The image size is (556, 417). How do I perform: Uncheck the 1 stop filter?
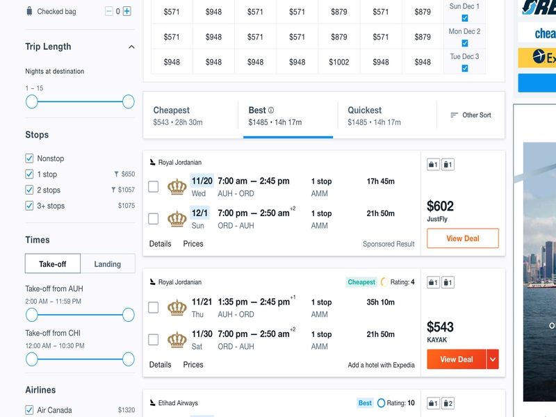[29, 174]
